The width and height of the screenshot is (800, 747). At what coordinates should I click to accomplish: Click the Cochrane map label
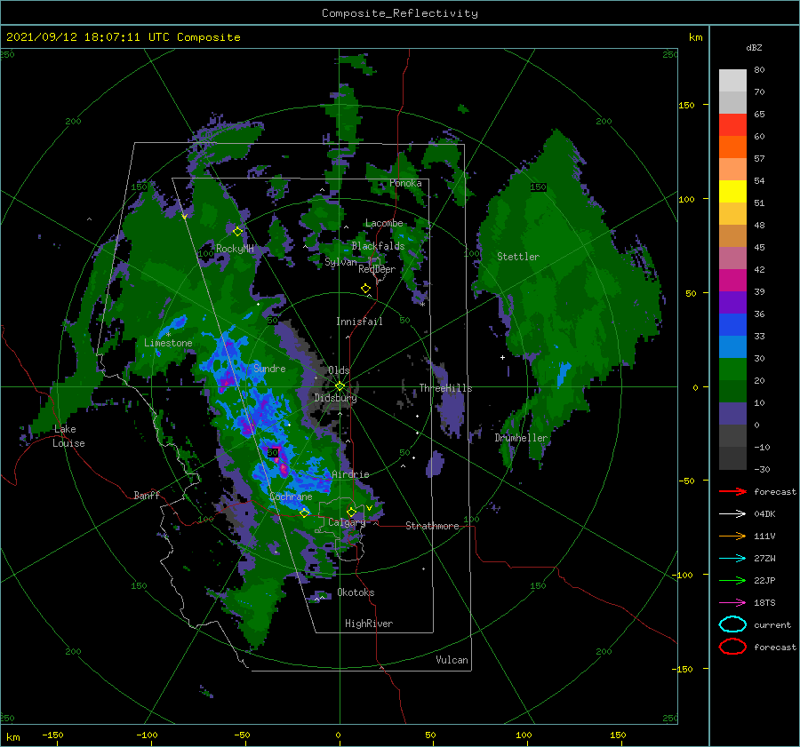click(291, 497)
